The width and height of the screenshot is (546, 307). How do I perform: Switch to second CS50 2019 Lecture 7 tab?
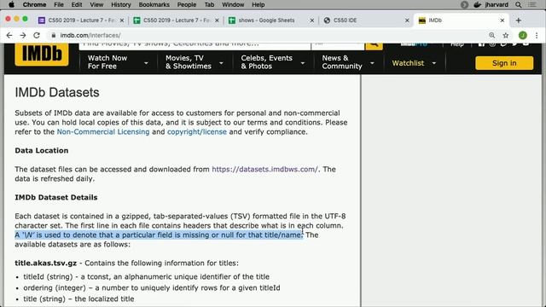176,20
